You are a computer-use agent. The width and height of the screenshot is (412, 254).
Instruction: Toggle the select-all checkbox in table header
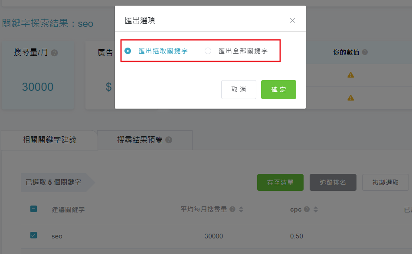click(x=33, y=209)
